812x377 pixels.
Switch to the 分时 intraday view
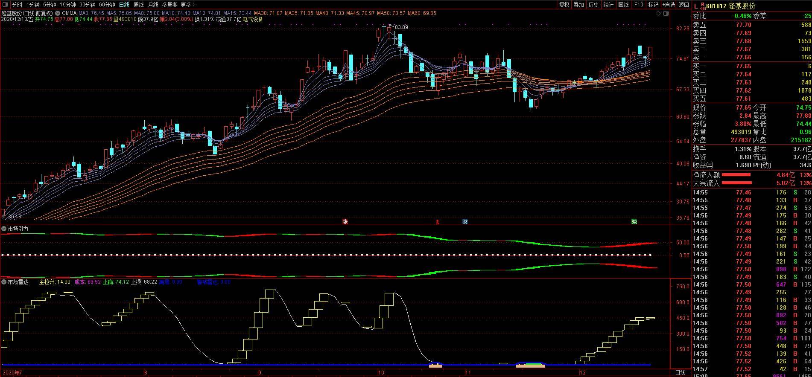(17, 5)
